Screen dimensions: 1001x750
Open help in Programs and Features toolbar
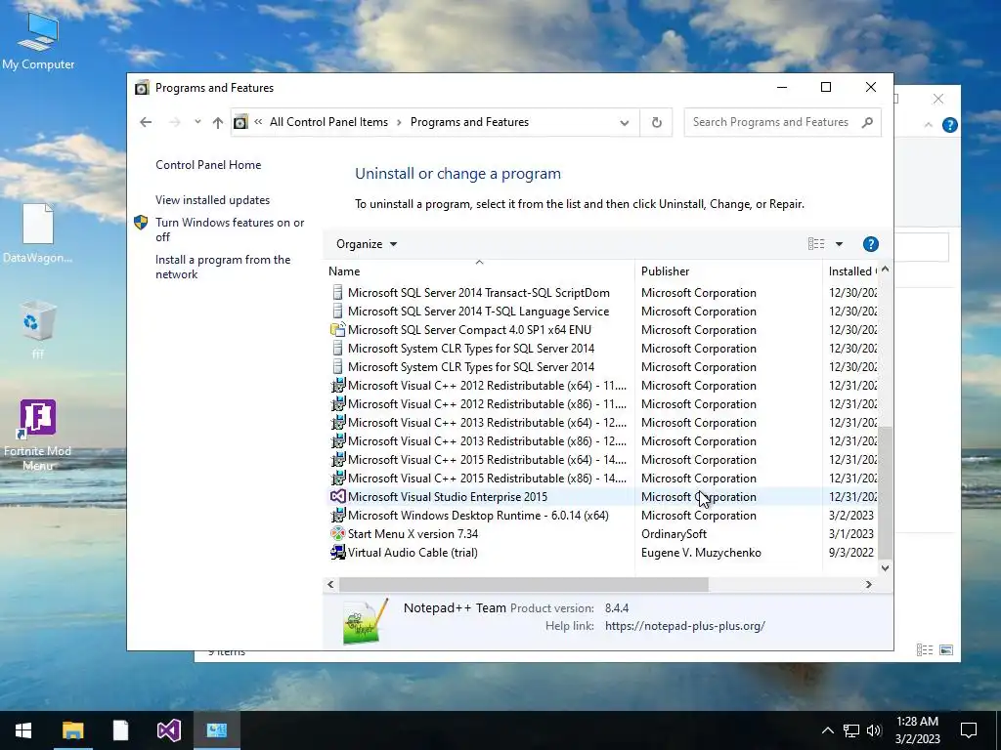[870, 243]
